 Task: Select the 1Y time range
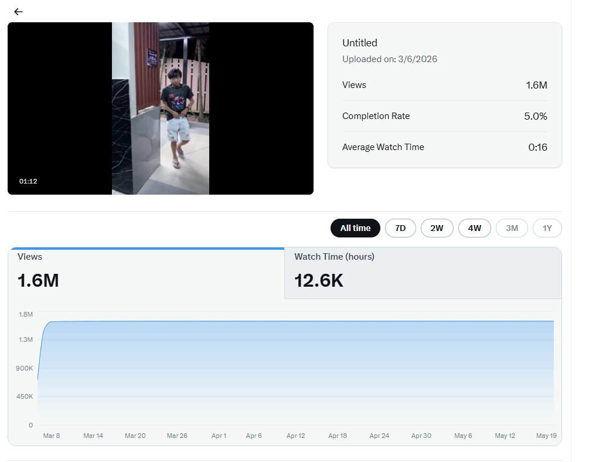[547, 228]
